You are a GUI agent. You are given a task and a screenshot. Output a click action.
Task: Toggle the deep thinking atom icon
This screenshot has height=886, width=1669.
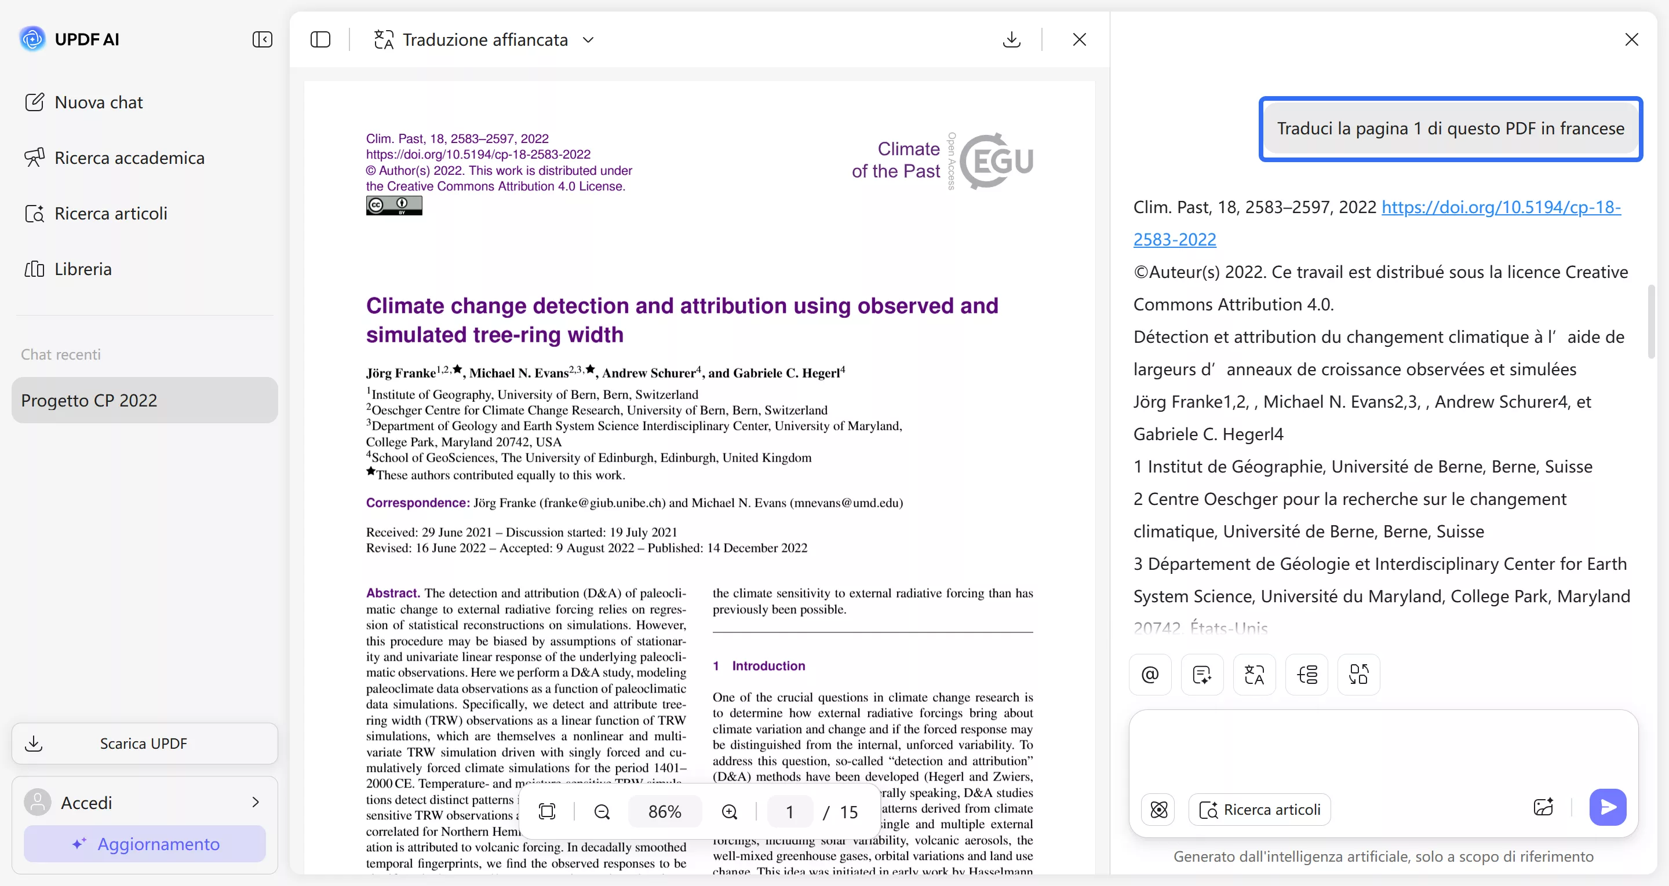[x=1158, y=810]
